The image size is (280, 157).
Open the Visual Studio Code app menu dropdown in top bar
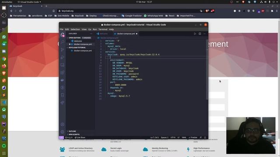tap(29, 2)
